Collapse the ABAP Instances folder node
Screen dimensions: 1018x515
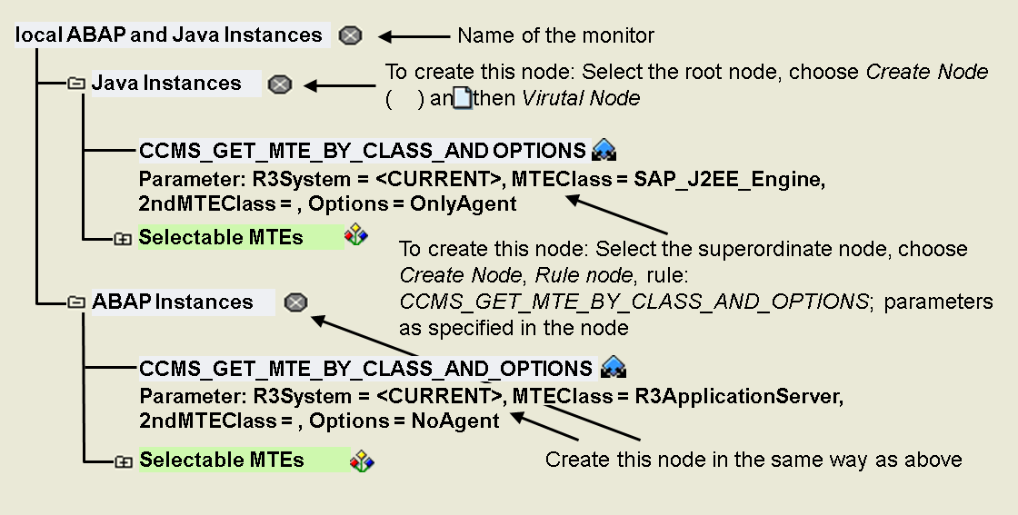click(76, 302)
